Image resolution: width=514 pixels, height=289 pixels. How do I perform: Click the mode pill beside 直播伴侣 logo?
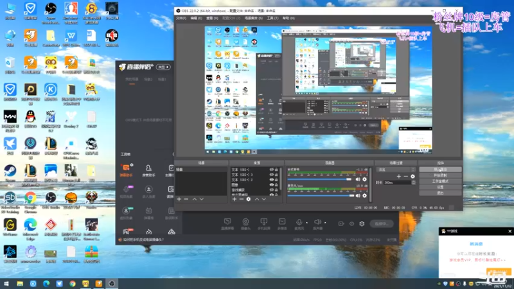(x=163, y=67)
